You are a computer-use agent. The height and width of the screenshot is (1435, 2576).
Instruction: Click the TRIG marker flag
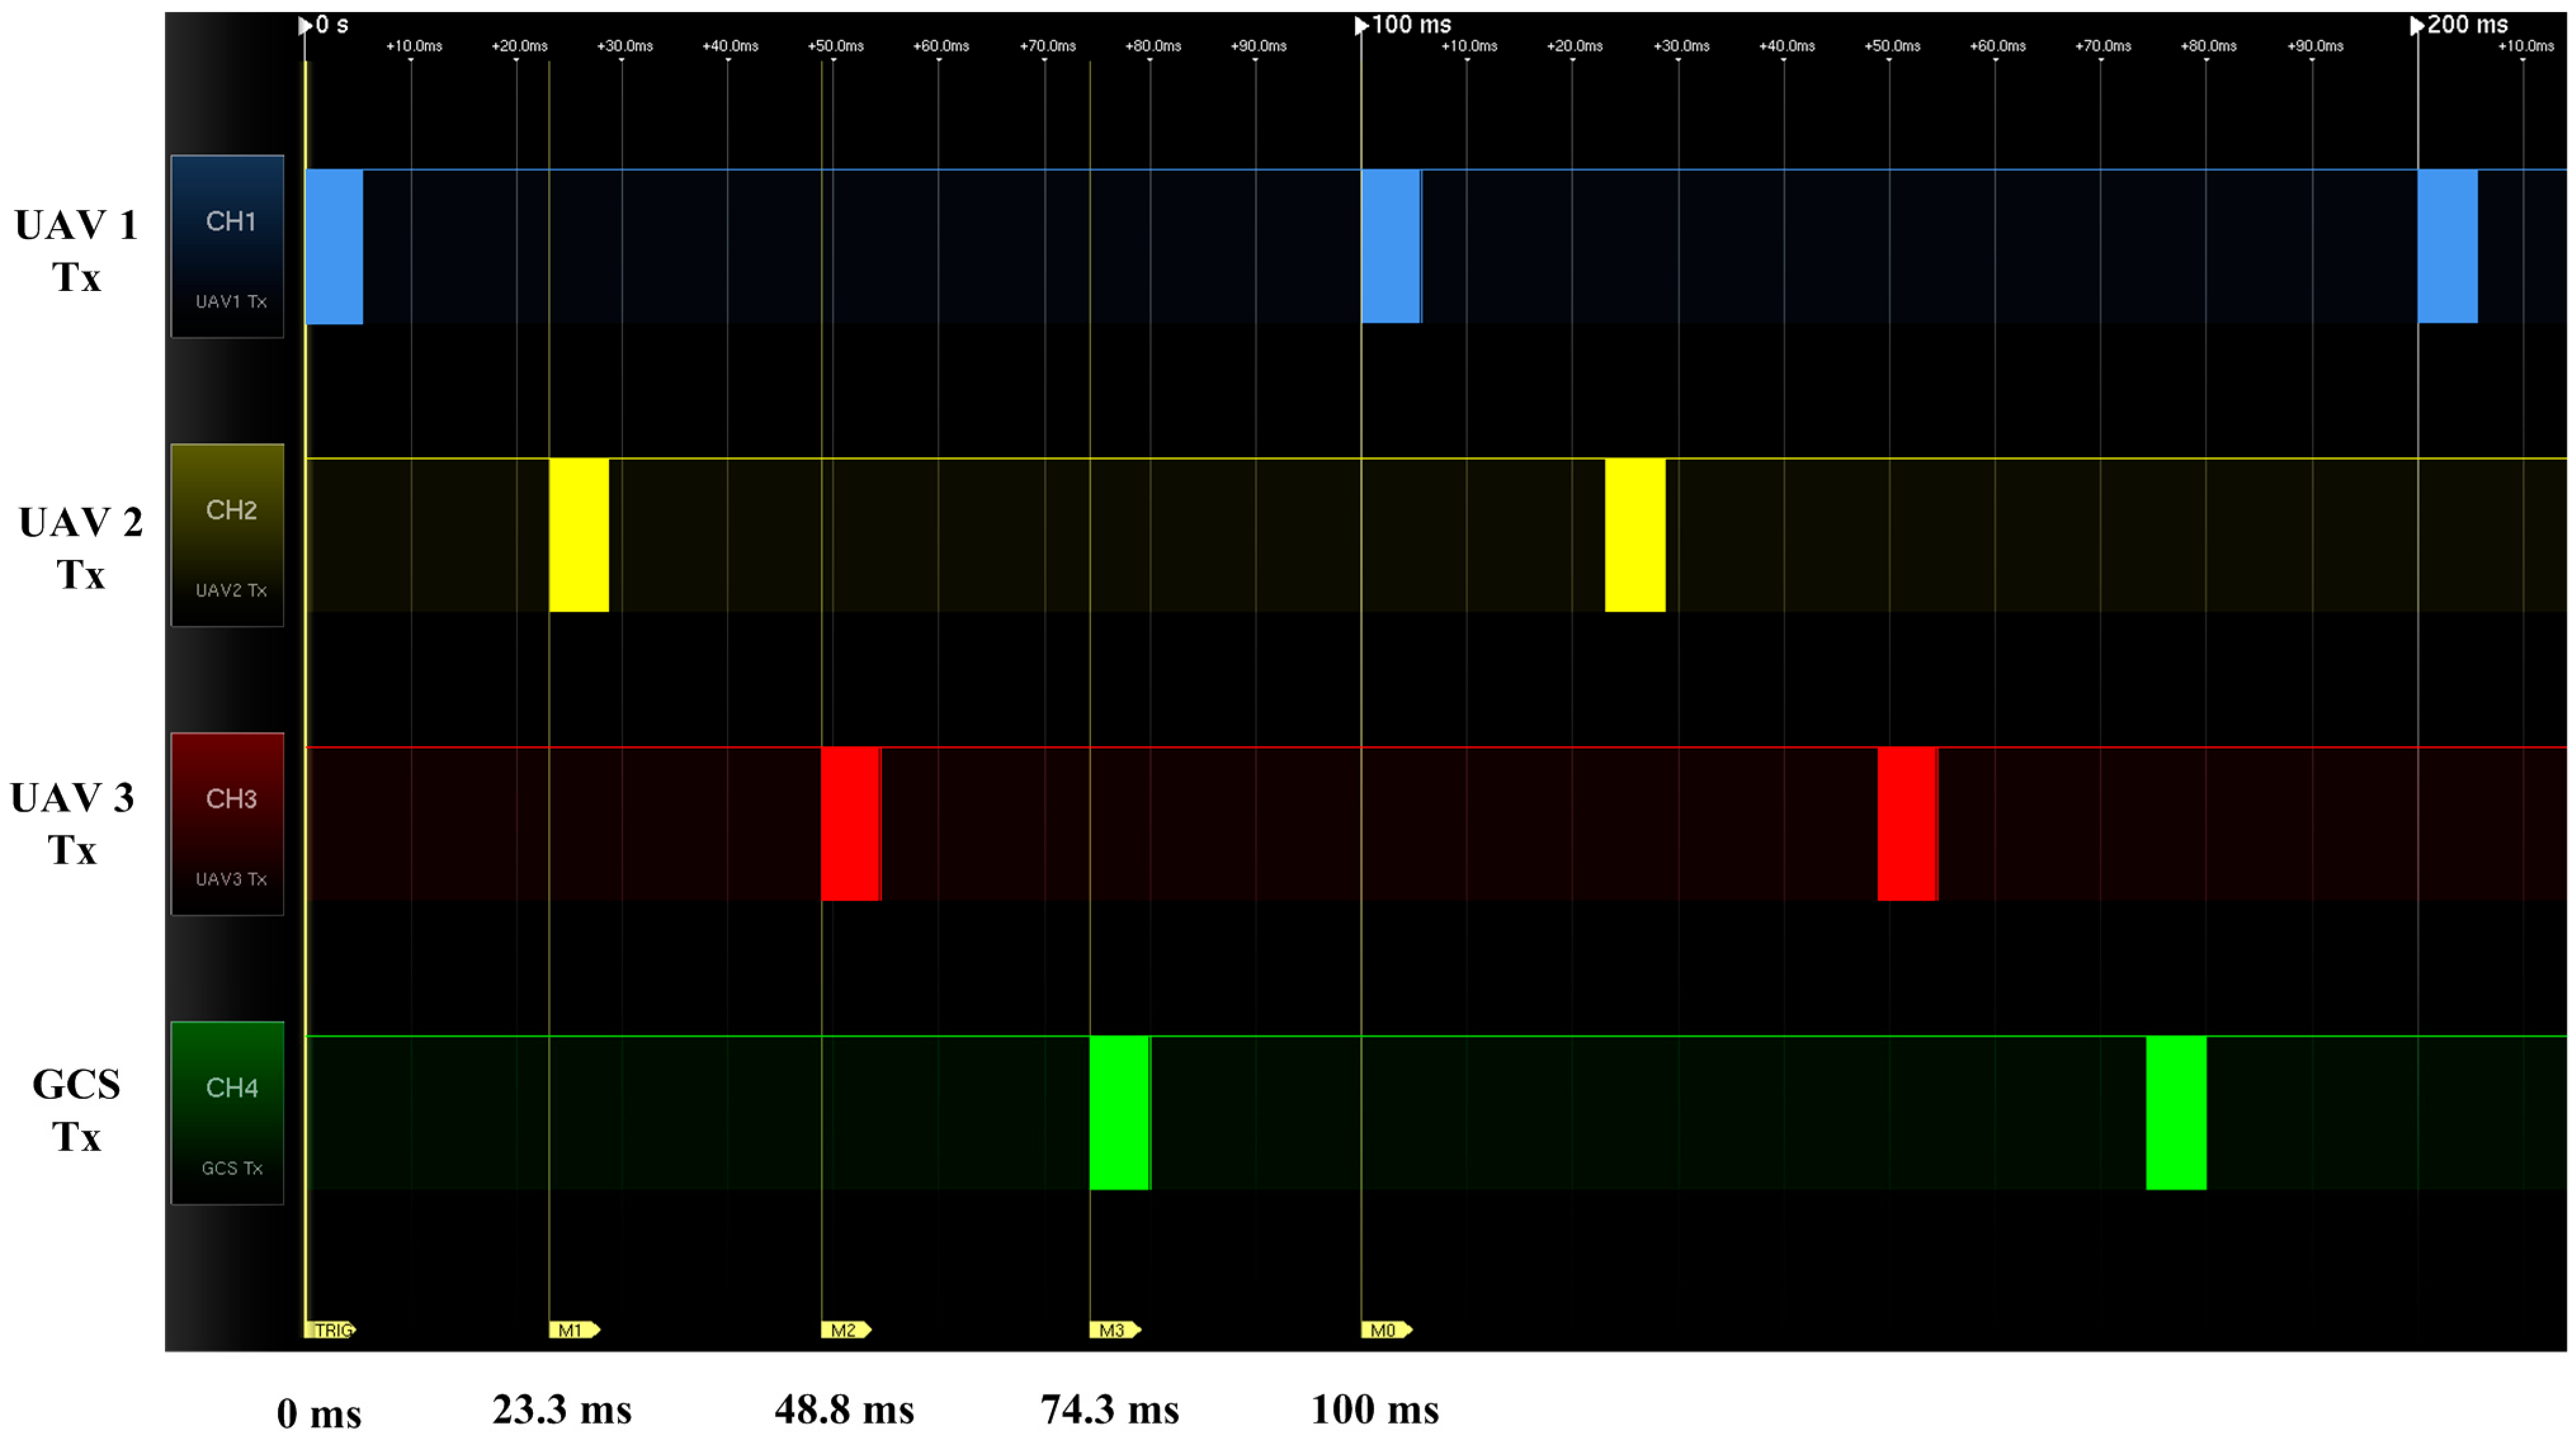tap(330, 1330)
